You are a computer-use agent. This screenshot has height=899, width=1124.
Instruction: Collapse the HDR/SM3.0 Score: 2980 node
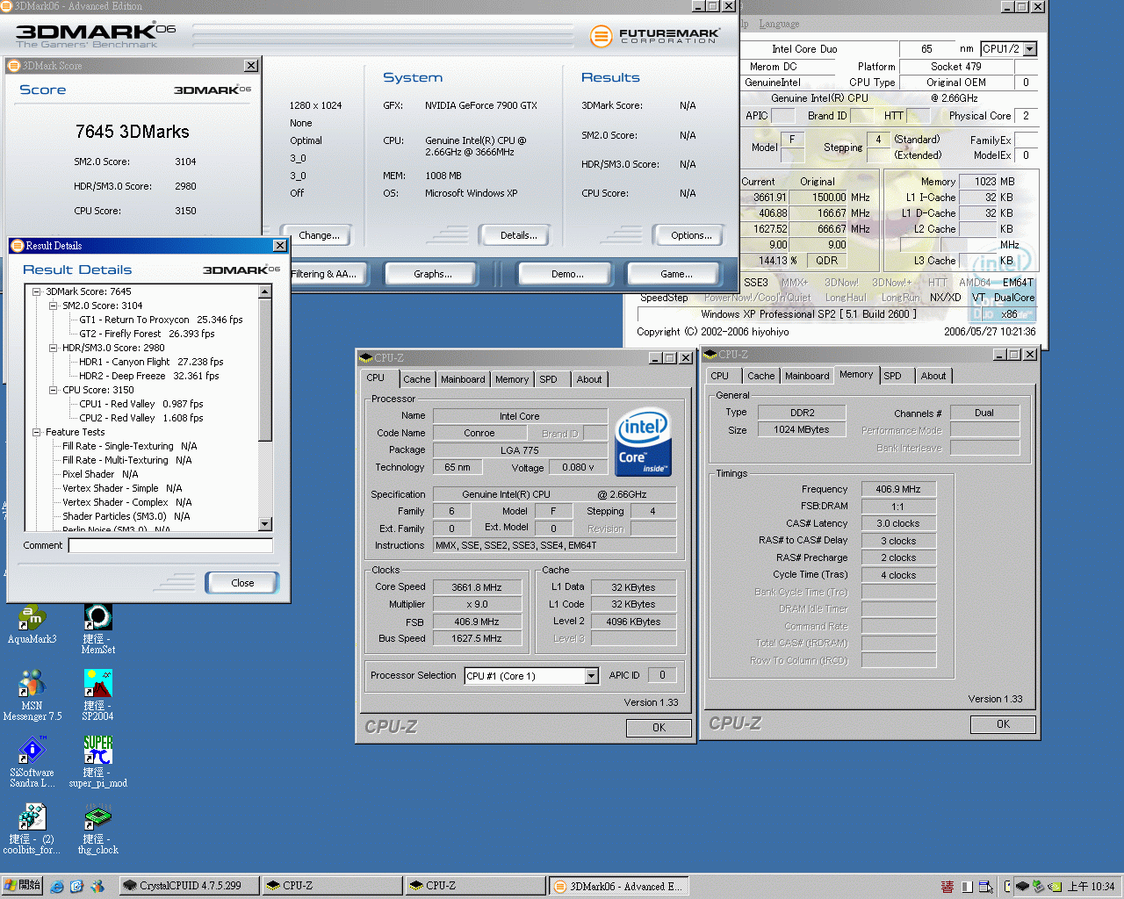coord(54,348)
